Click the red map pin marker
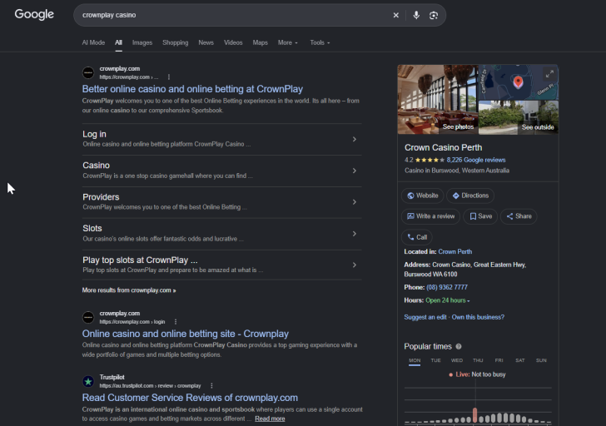Screen dimensions: 606x426 (x=518, y=82)
